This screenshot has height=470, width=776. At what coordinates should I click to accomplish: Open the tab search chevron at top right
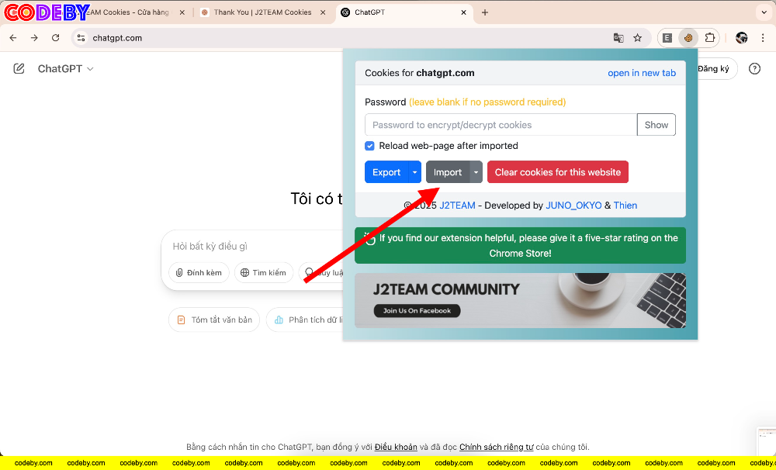[764, 12]
